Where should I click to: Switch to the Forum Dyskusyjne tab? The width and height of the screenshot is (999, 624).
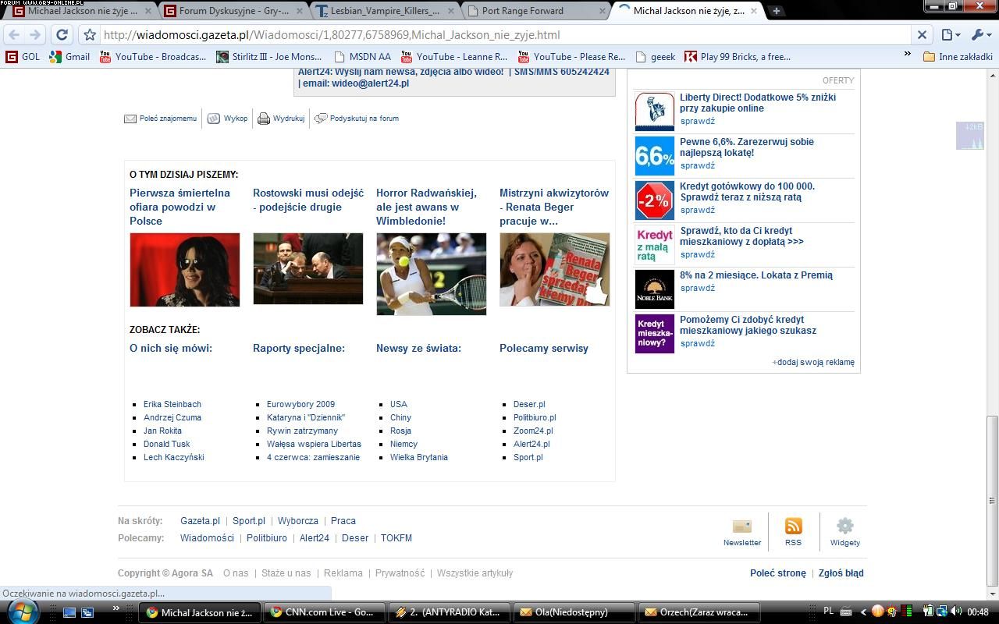(x=233, y=11)
